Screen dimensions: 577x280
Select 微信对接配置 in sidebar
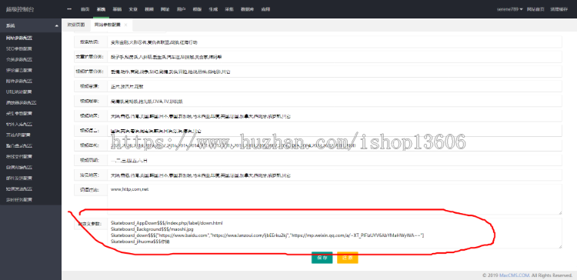tap(19, 168)
